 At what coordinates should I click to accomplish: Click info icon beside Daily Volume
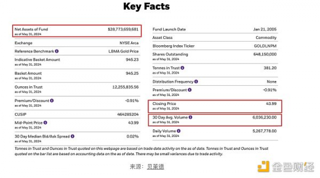tap(179, 131)
